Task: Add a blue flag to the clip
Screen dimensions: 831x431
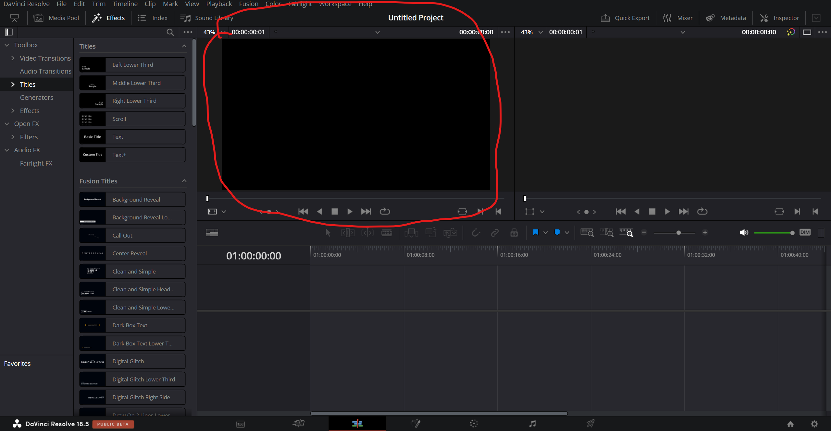Action: point(536,232)
